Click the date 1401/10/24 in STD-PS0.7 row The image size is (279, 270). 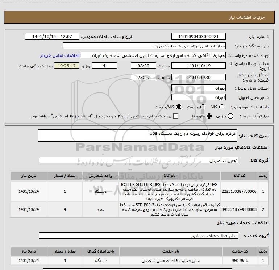coord(29,209)
